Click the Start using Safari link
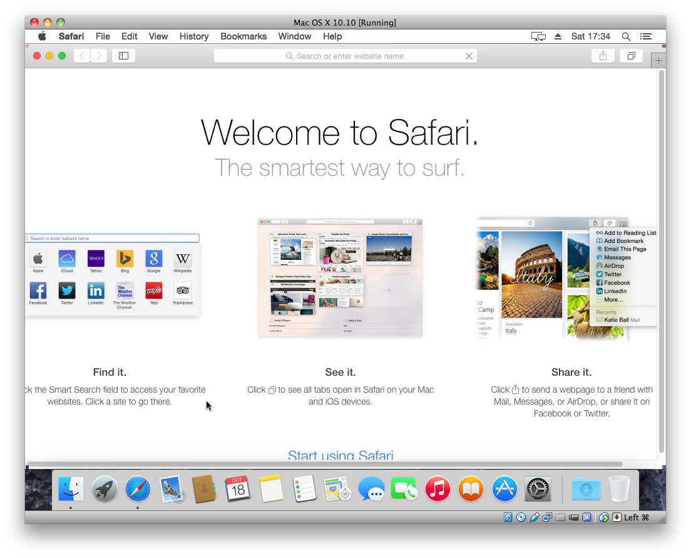691x558 pixels. click(x=340, y=455)
